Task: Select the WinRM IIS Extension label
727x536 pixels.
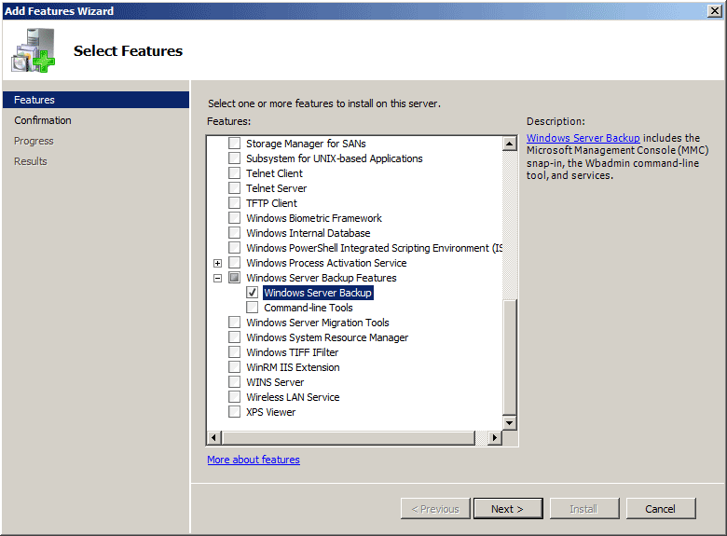Action: click(x=293, y=367)
